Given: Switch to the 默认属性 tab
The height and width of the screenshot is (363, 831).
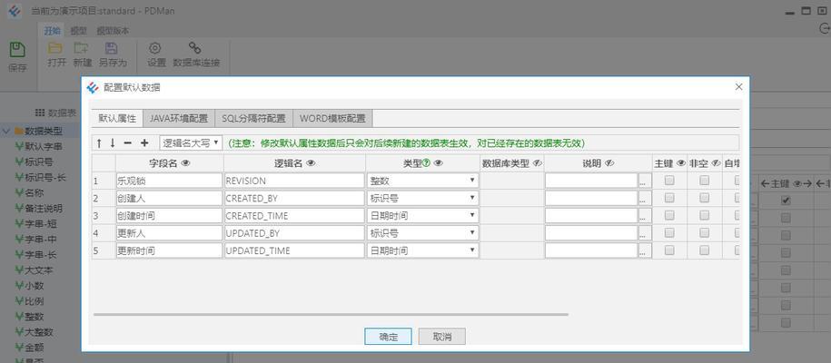Looking at the screenshot, I should pos(117,118).
